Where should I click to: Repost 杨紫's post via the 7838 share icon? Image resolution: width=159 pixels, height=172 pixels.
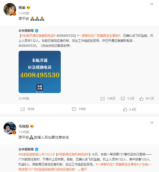pyautogui.click(x=23, y=109)
